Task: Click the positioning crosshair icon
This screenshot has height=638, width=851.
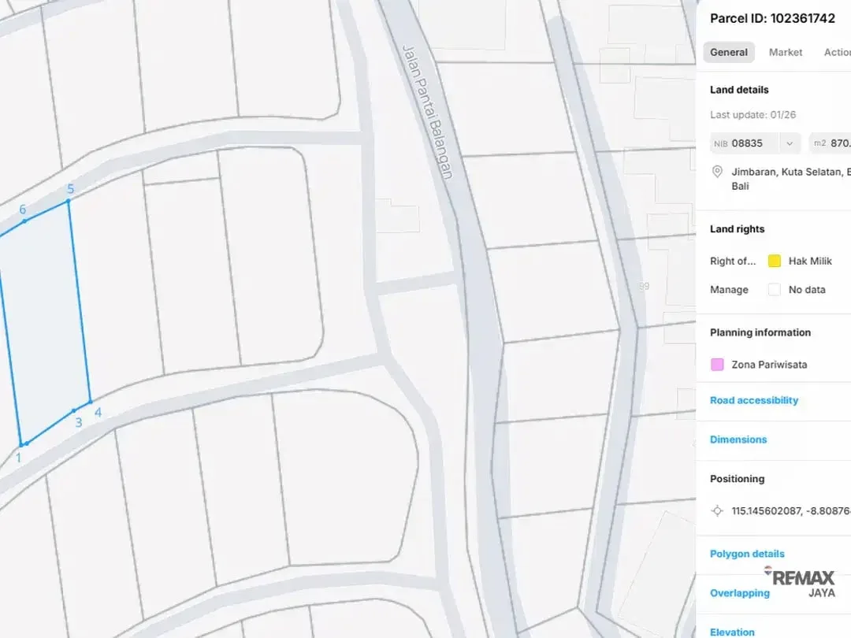Action: pos(717,510)
